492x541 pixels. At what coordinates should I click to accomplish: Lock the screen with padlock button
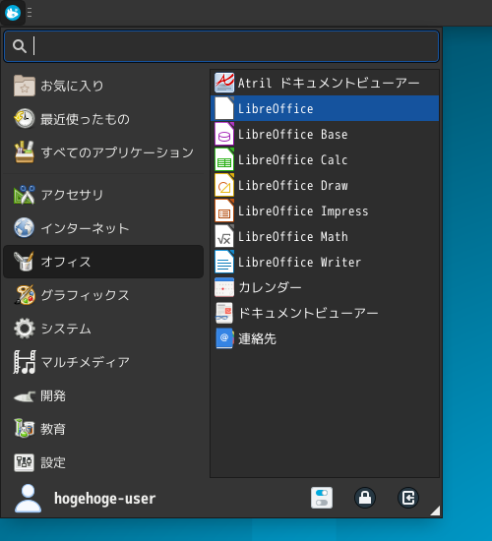tap(365, 498)
